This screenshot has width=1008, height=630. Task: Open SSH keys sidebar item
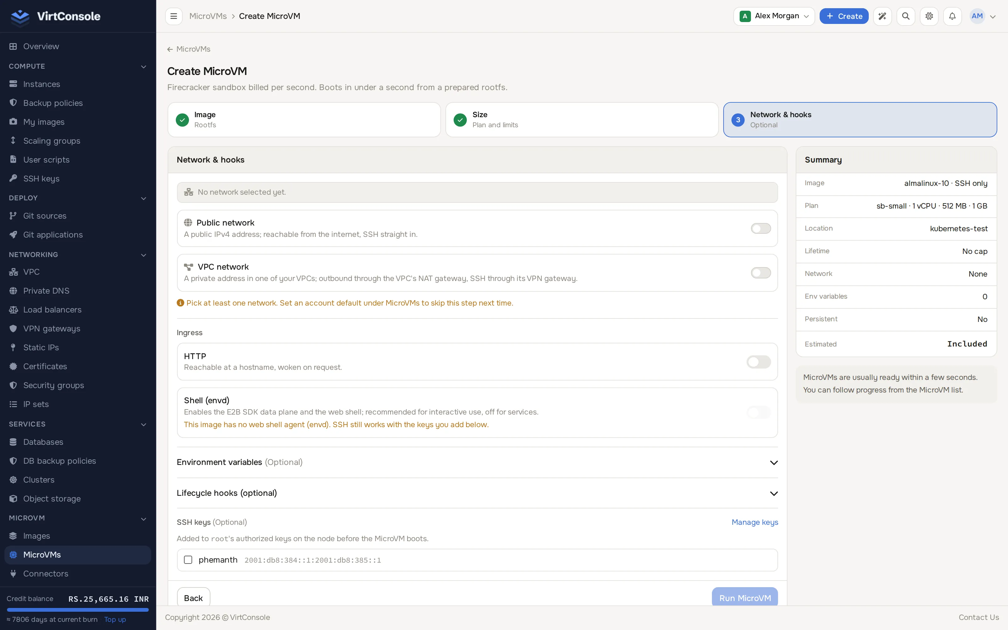pos(78,179)
